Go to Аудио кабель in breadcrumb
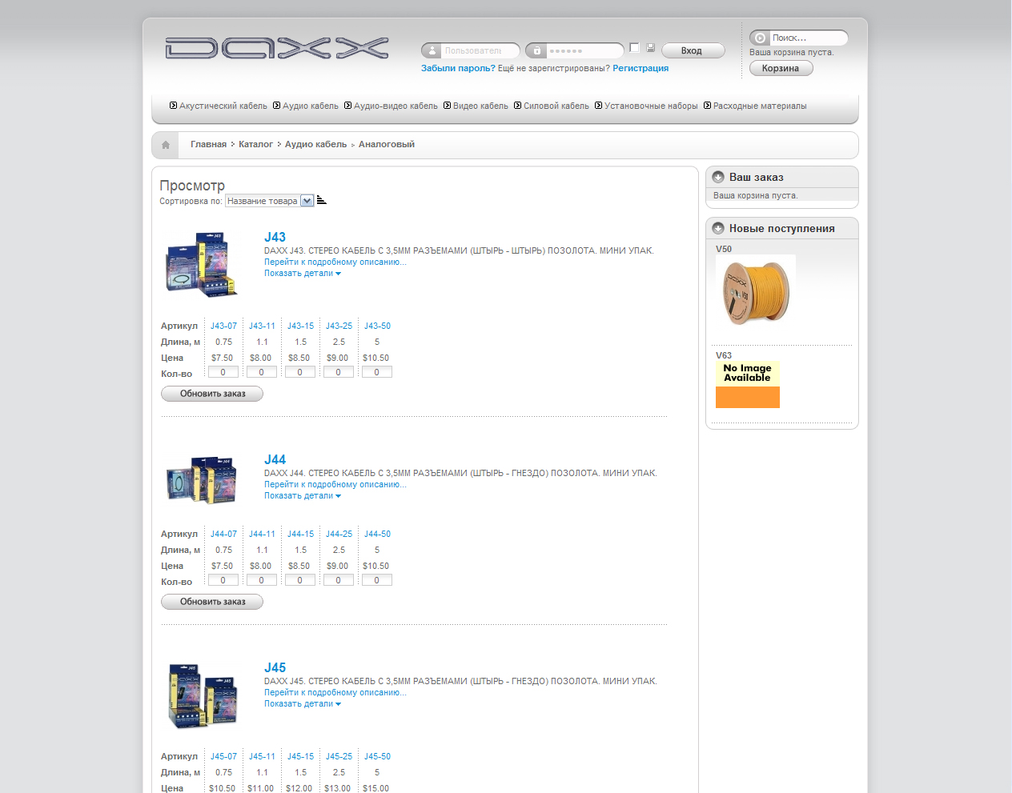This screenshot has width=1012, height=793. coord(315,145)
